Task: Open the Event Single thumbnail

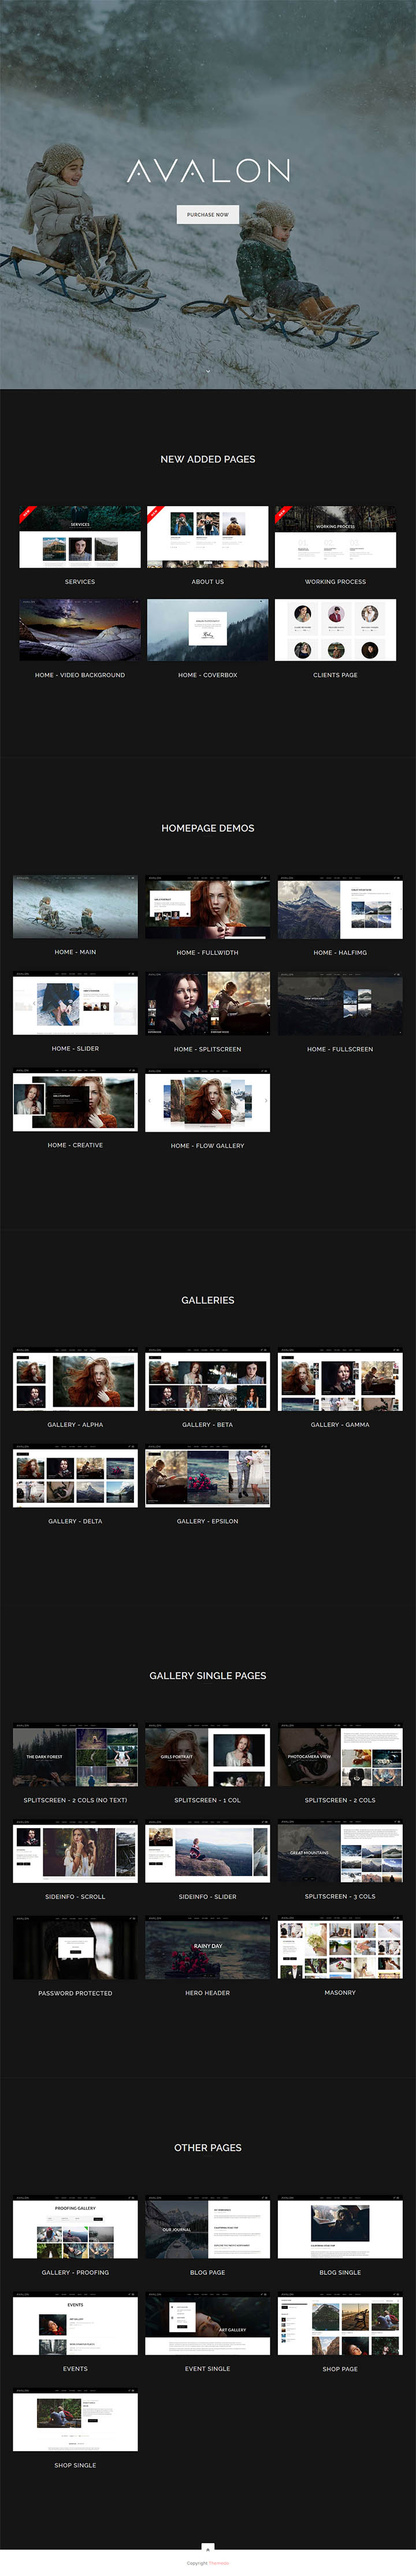Action: 208,2323
